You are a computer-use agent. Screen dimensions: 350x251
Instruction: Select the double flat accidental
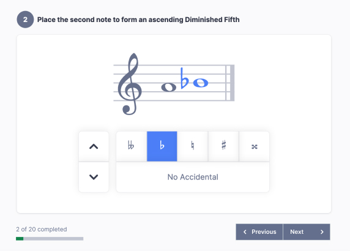click(x=131, y=146)
